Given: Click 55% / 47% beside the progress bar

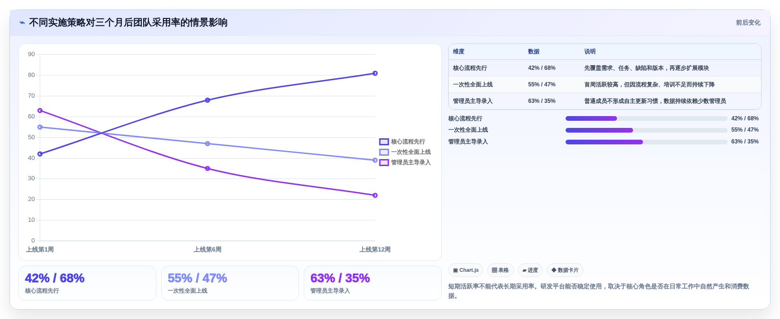Looking at the screenshot, I should click(x=745, y=130).
